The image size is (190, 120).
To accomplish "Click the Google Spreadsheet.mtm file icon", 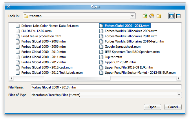I will 101,47.
